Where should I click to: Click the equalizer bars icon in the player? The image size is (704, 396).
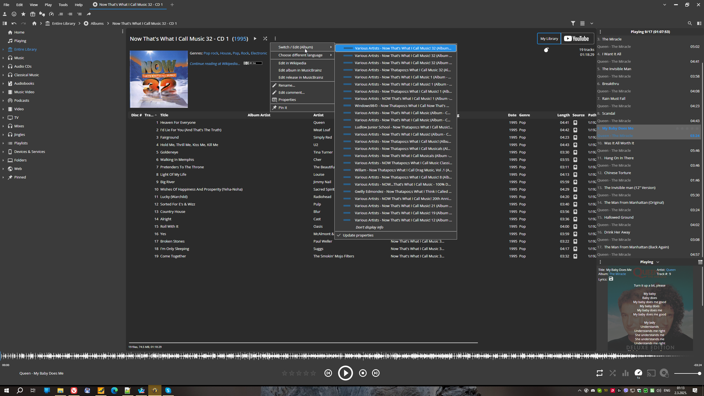pyautogui.click(x=625, y=373)
